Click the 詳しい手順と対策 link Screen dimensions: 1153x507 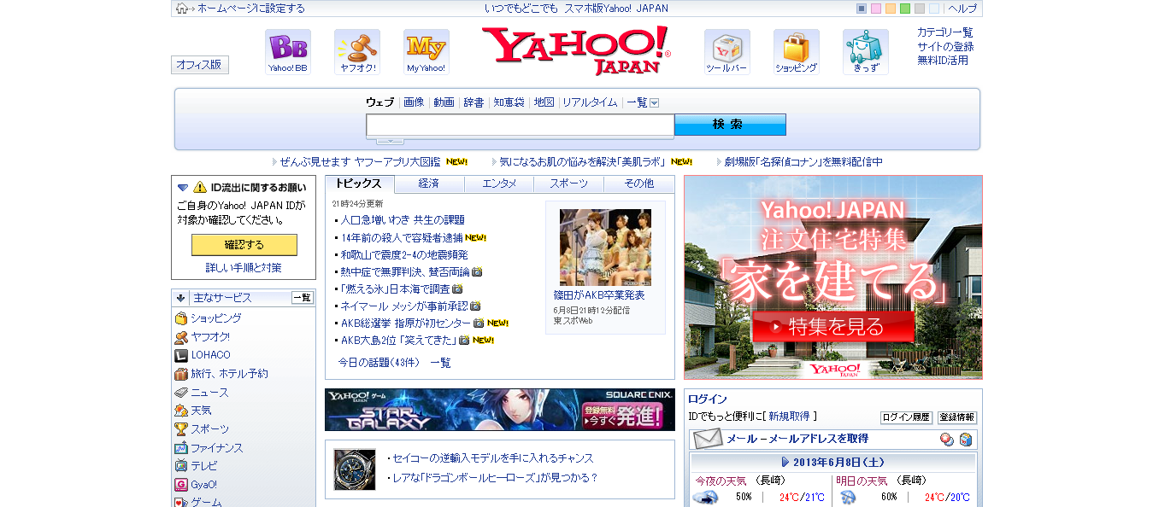pyautogui.click(x=244, y=268)
